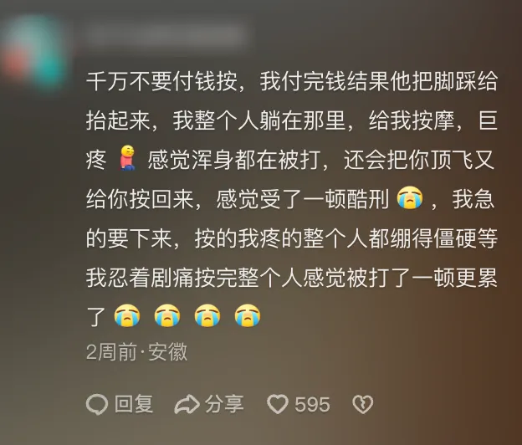Image resolution: width=522 pixels, height=445 pixels.
Task: Open the commenter's blurred avatar
Action: point(33,54)
